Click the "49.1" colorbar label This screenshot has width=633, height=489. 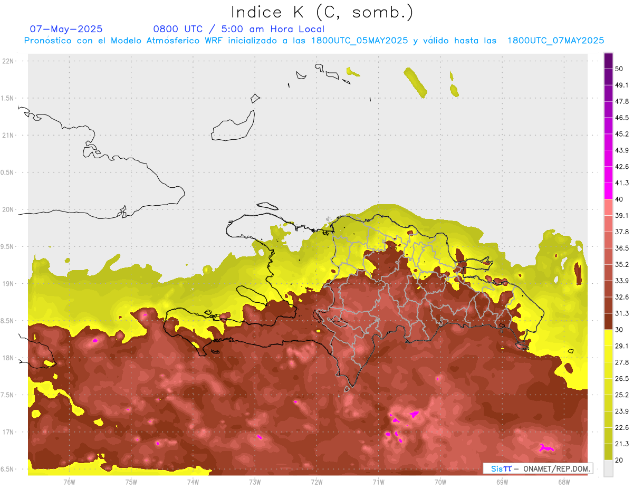click(x=621, y=85)
